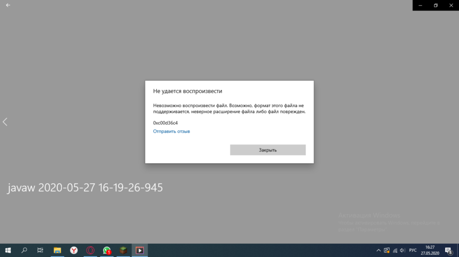Switch to Opera browser on taskbar
The image size is (459, 257).
click(90, 250)
